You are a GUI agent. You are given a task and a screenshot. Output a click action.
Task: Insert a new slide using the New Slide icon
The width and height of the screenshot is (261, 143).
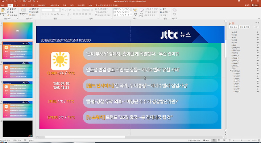click(x=24, y=10)
